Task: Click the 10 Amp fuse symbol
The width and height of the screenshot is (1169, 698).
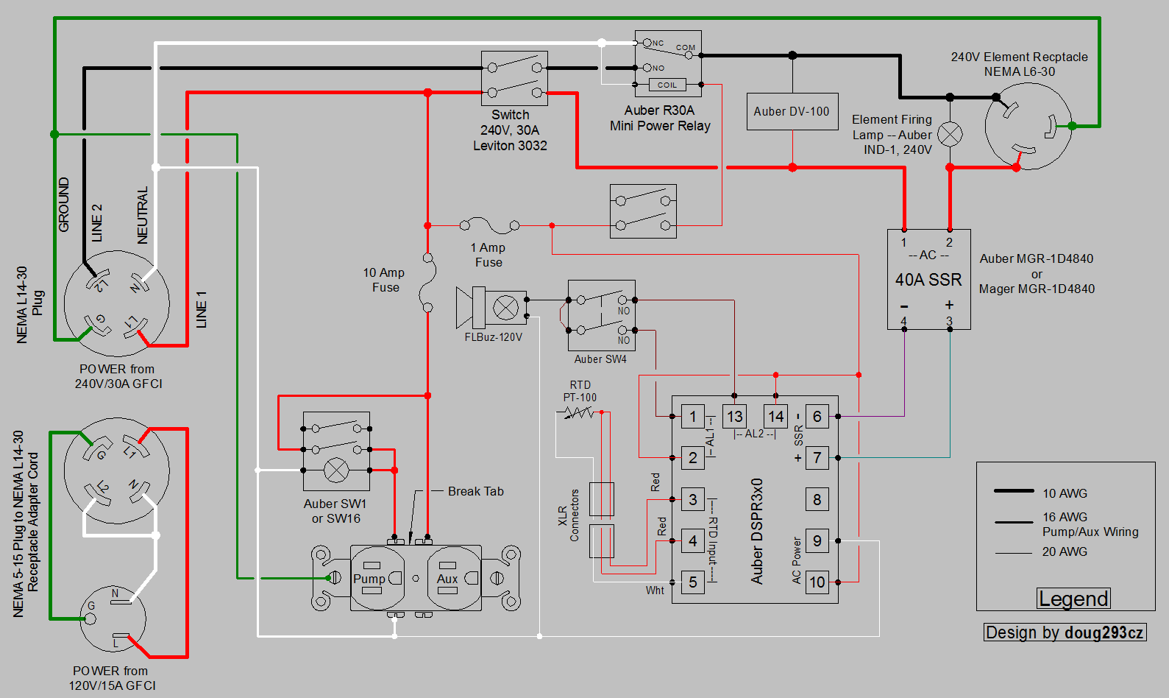Action: tap(427, 283)
